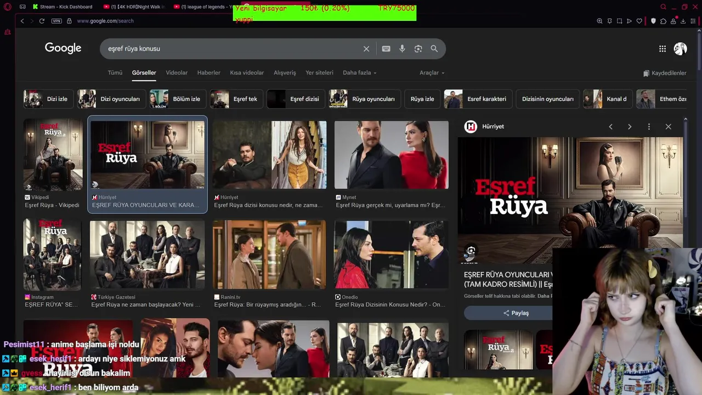The height and width of the screenshot is (395, 702).
Task: Select the Eşref karakteri filter chip
Action: (x=478, y=99)
